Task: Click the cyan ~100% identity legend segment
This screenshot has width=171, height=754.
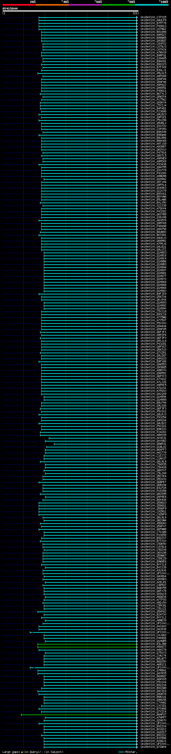Action: 152,5
